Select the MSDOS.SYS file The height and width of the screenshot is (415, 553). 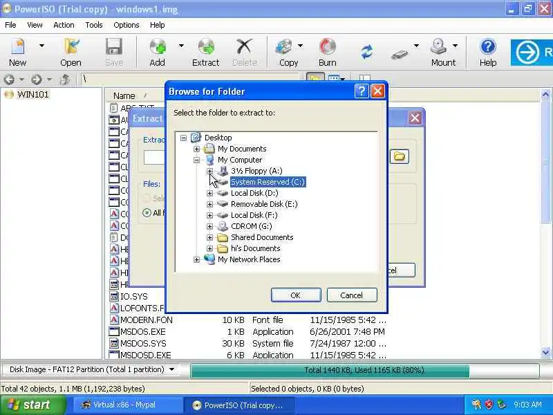[143, 343]
